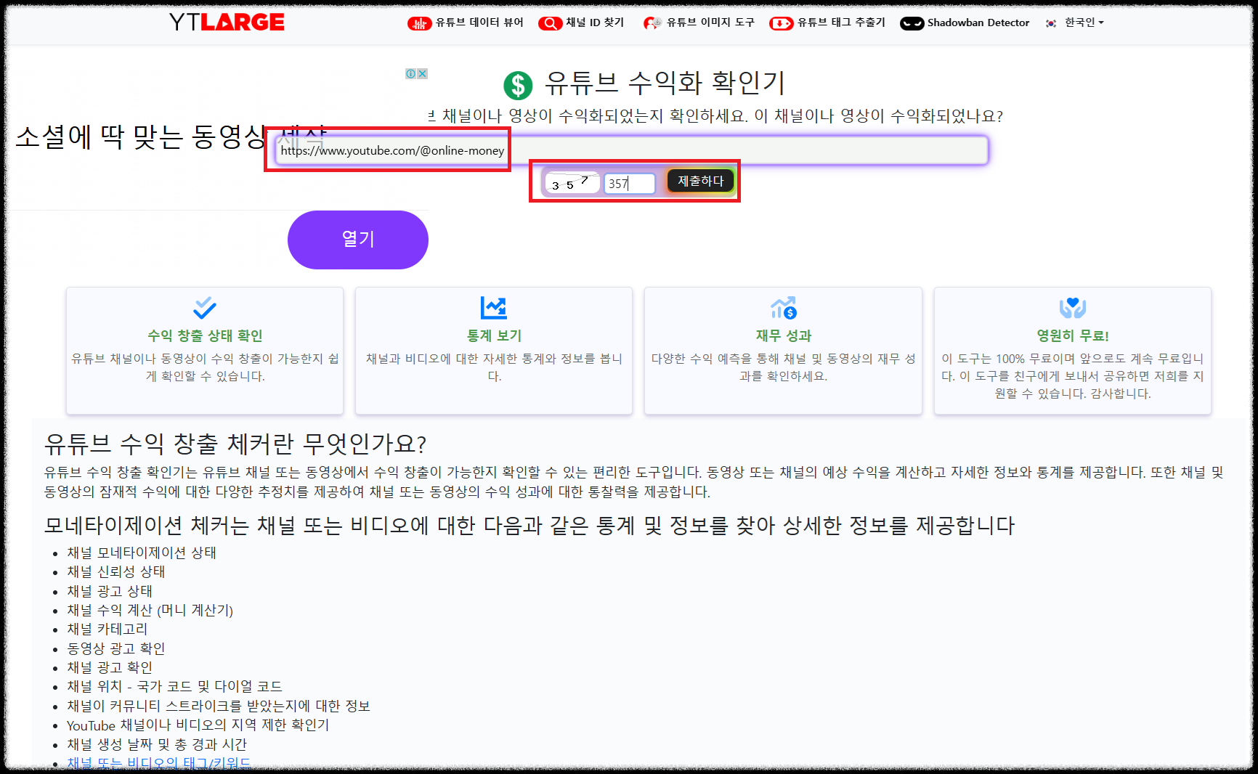1258x774 pixels.
Task: Click the ad info icon
Action: (x=410, y=73)
